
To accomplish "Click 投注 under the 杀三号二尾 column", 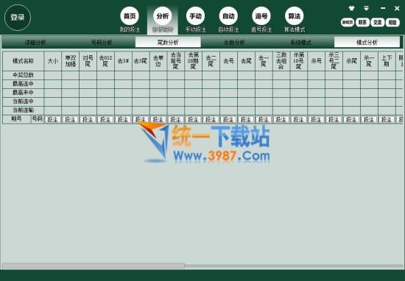I will (x=334, y=119).
